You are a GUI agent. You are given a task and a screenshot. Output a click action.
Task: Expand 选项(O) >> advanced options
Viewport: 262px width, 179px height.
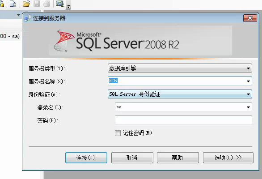click(228, 158)
